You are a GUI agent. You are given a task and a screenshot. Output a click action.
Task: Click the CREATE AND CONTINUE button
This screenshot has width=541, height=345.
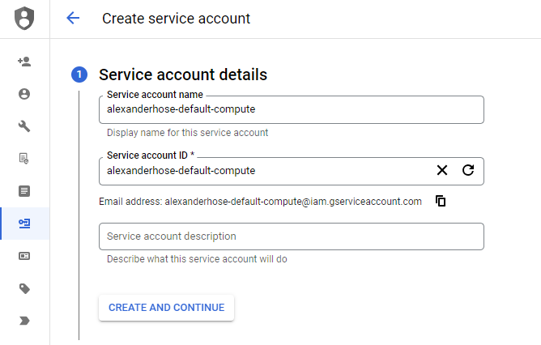tap(166, 308)
